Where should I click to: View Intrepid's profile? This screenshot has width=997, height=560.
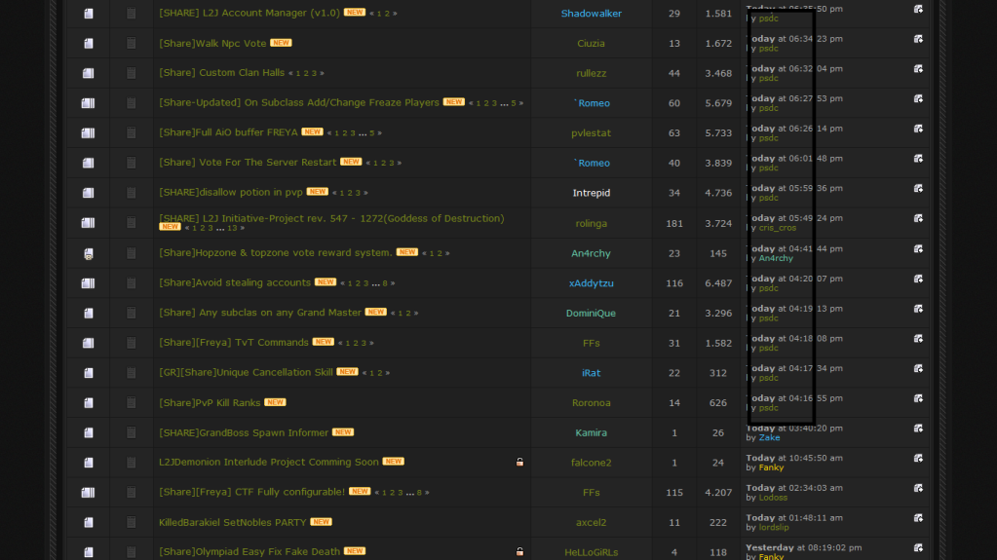[591, 193]
